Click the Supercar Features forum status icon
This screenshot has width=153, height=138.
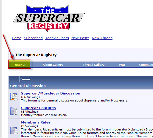click(14, 111)
